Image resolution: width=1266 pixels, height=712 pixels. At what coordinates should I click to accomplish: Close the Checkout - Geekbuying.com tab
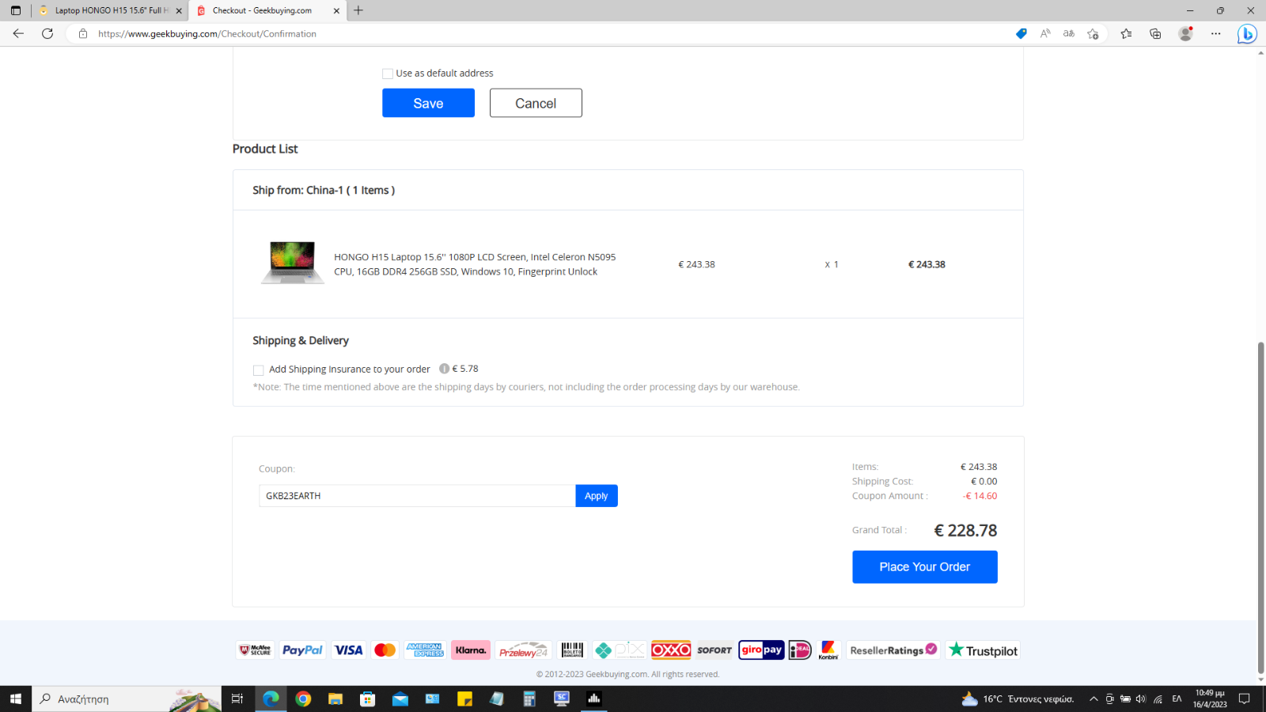point(337,10)
